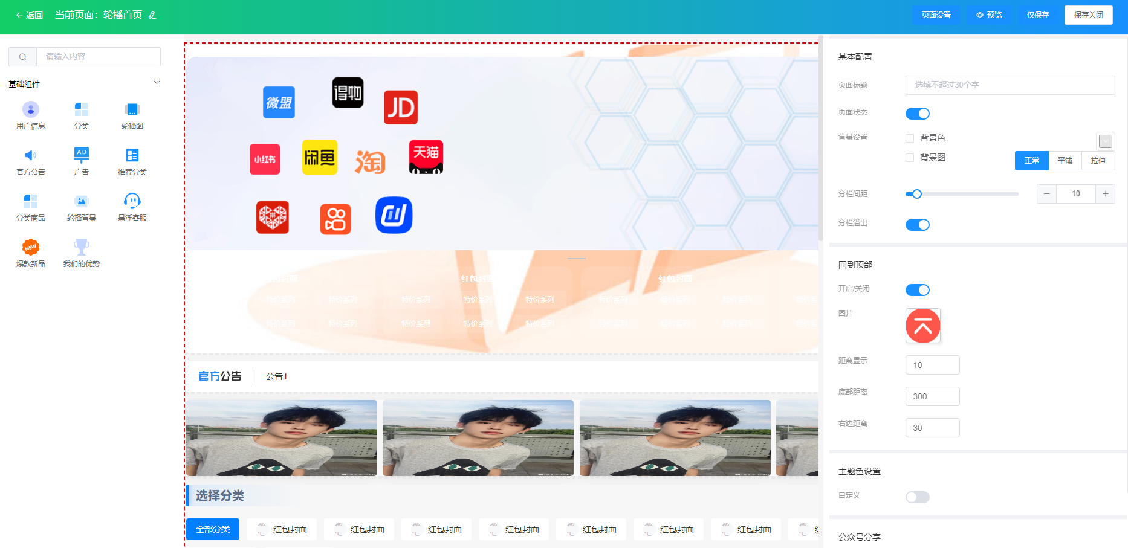Select the 用户信息 component icon
1128x548 pixels.
pyautogui.click(x=31, y=110)
